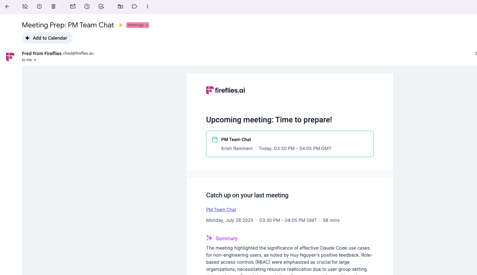Image resolution: width=477 pixels, height=275 pixels.
Task: Toggle the archive action for this email
Action: (25, 6)
